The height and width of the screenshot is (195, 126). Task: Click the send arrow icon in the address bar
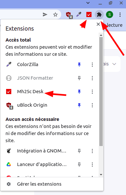click(45, 15)
